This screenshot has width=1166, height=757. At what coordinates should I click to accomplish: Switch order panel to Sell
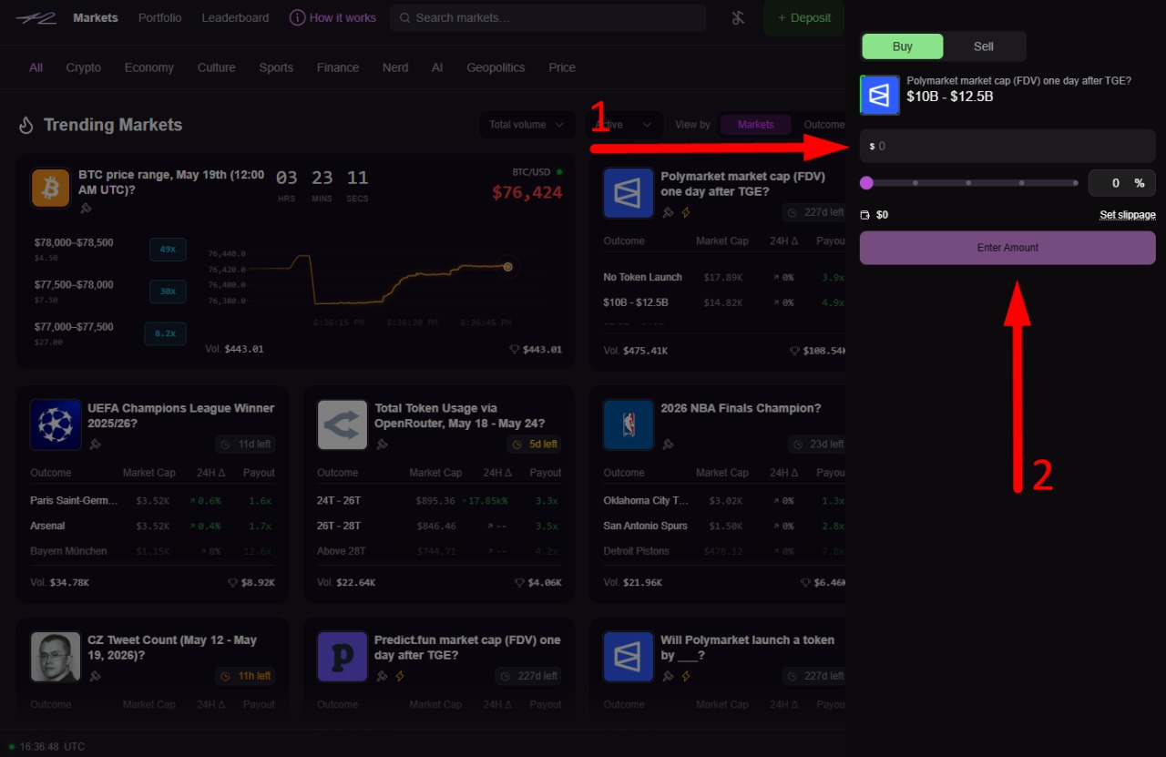tap(984, 46)
